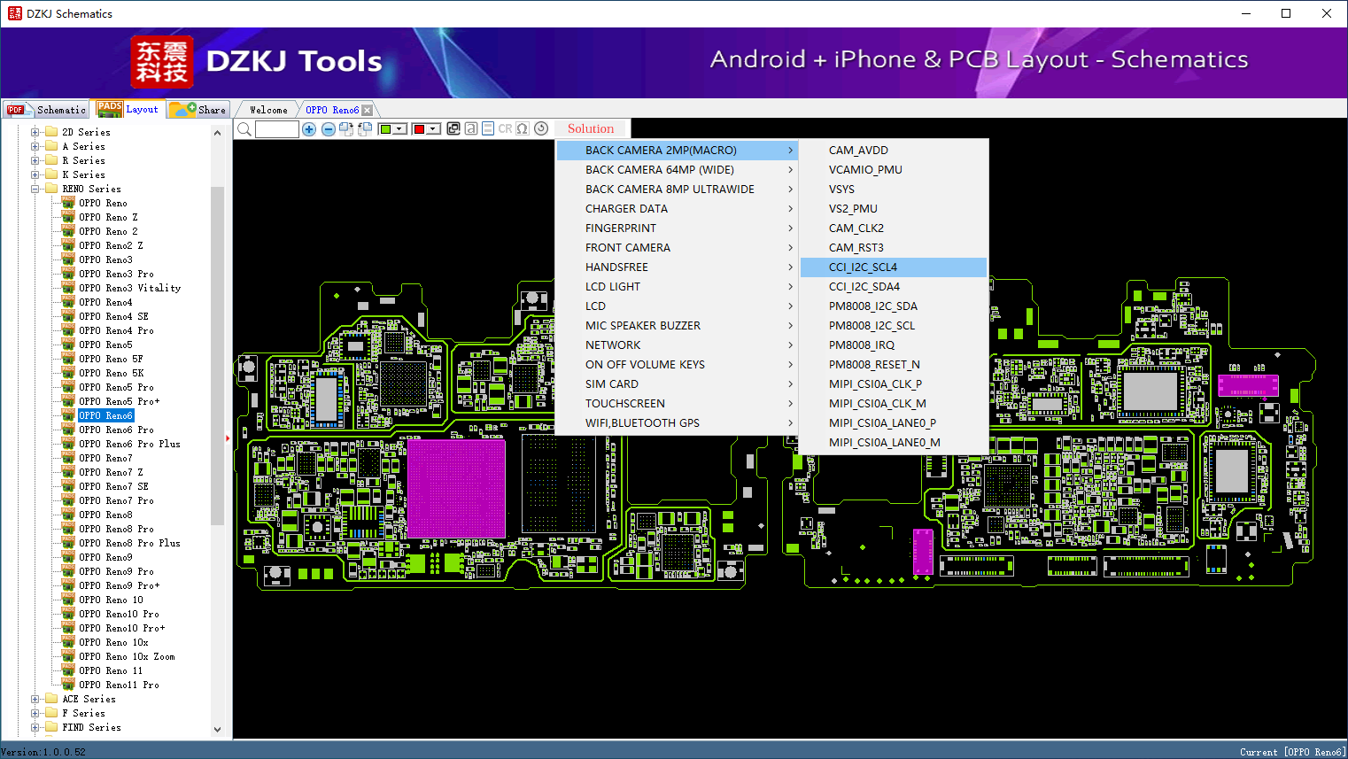Select CAM_AVDD signal entry

pos(894,151)
